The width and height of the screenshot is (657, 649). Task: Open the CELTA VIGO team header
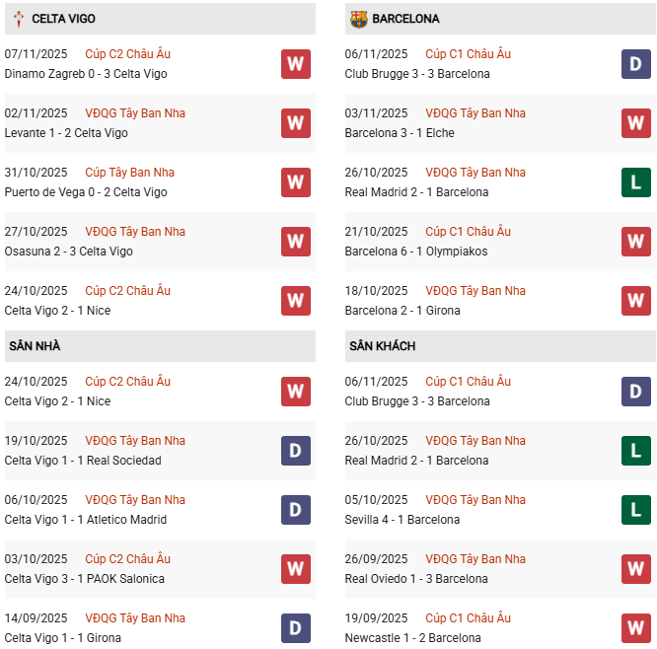(63, 19)
